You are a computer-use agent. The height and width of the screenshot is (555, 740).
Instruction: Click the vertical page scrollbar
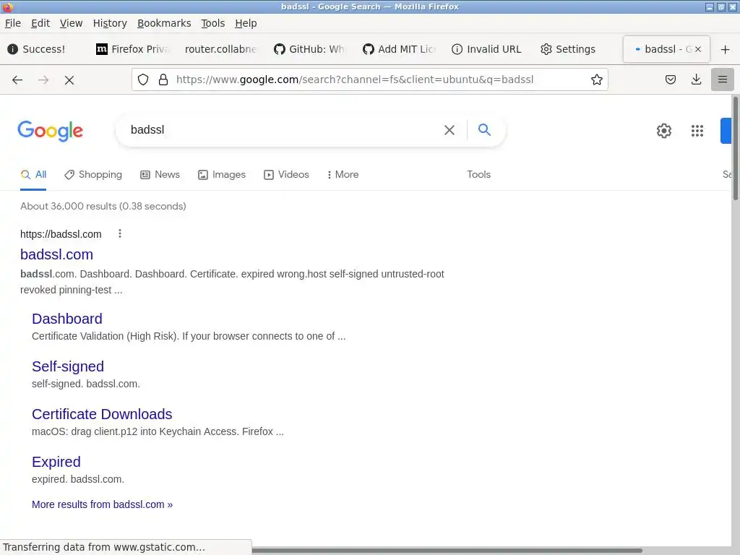pyautogui.click(x=735, y=149)
